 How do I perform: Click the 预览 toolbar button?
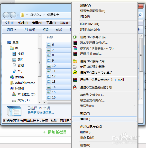pos(29,30)
